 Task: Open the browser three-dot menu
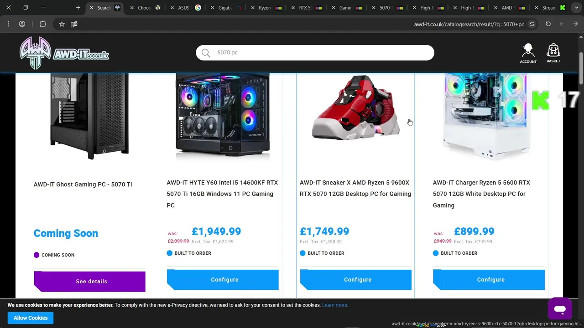click(x=8, y=24)
